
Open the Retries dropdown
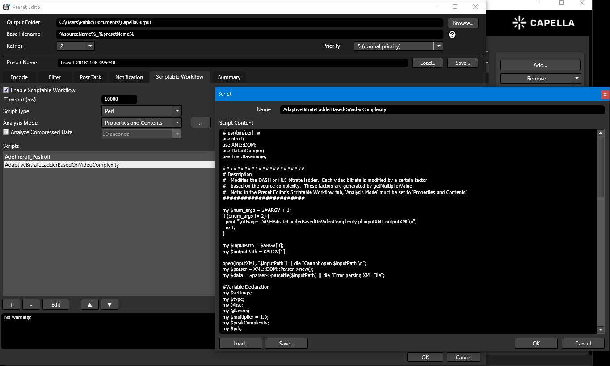click(x=90, y=46)
